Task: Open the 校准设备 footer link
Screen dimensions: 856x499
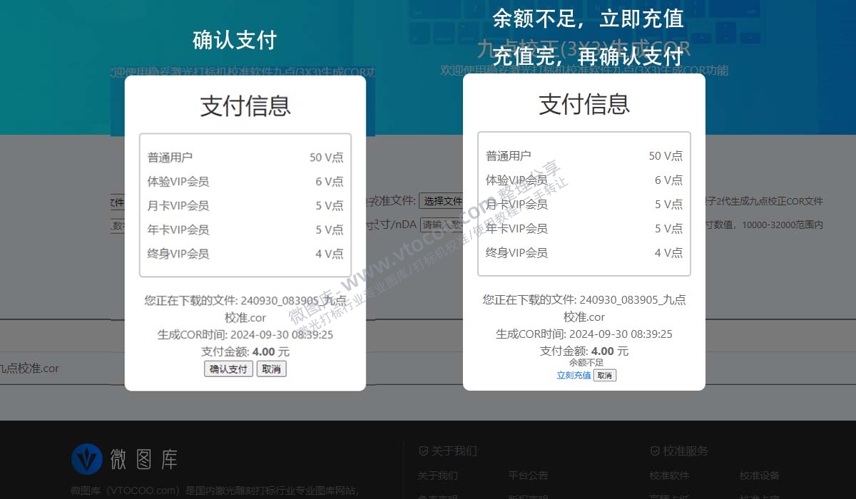Action: tap(760, 475)
